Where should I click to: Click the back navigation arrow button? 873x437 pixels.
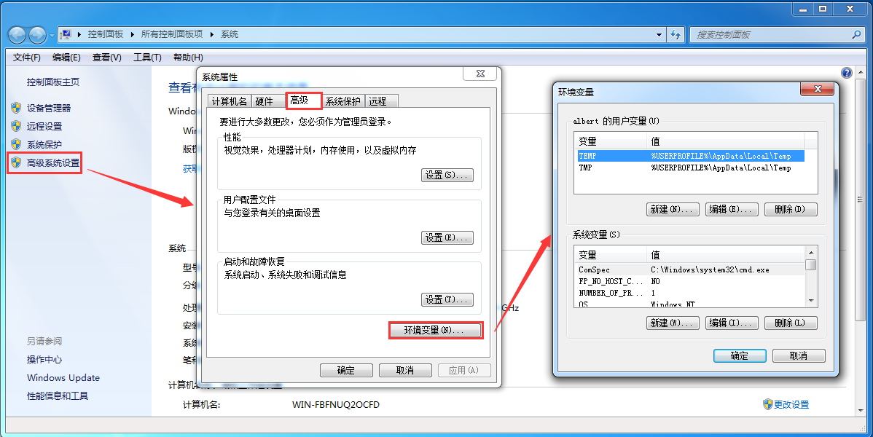click(x=17, y=34)
